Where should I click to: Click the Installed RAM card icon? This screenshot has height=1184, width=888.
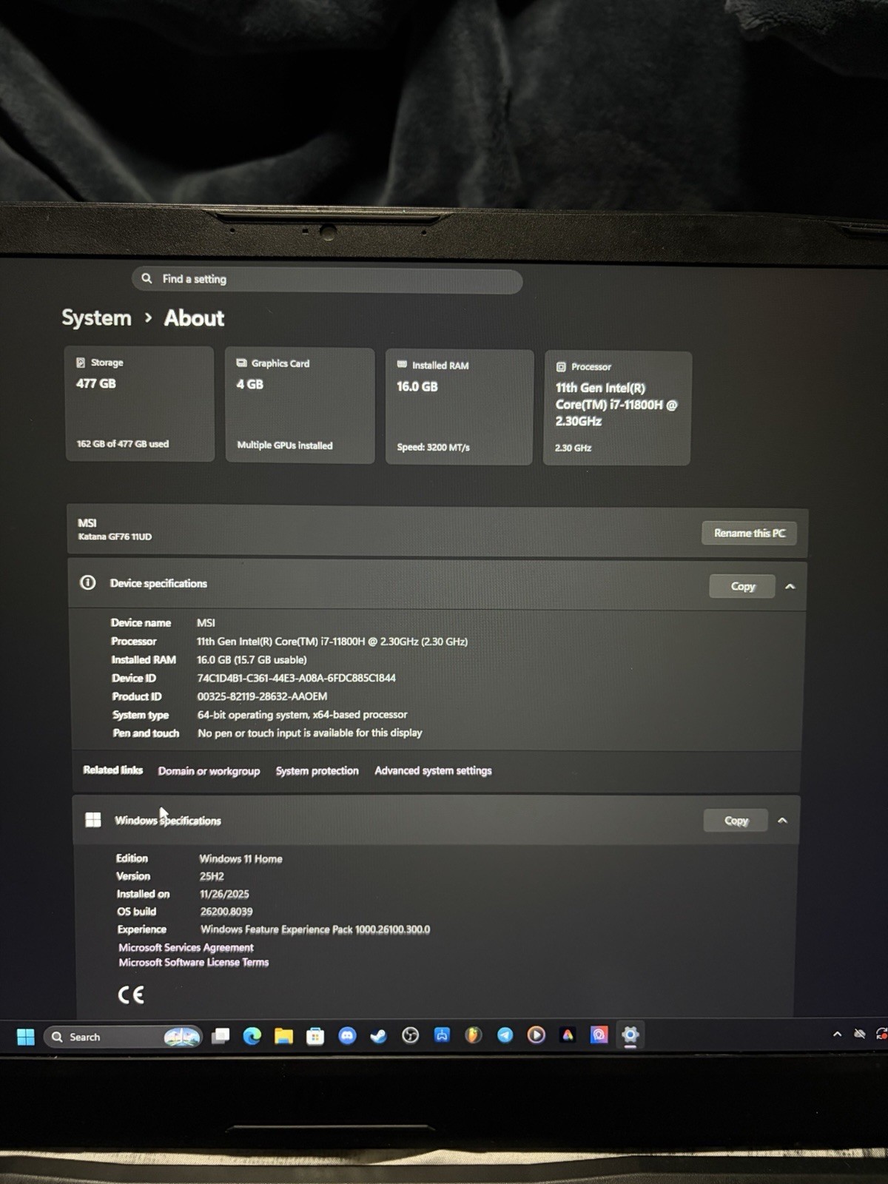402,364
